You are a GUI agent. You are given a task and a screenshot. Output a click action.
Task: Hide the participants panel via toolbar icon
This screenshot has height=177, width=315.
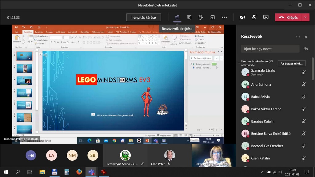click(x=177, y=18)
